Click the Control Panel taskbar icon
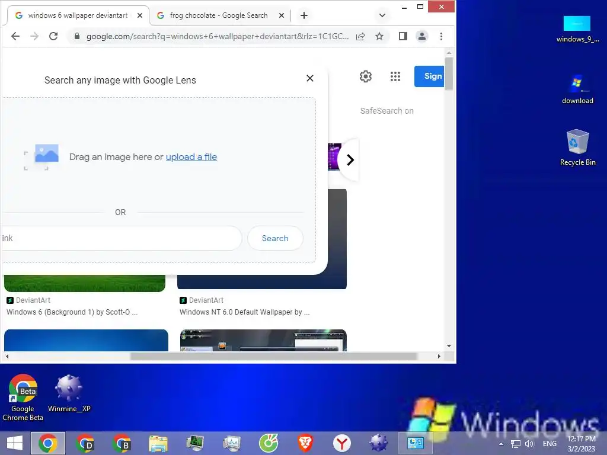The image size is (607, 455). click(415, 443)
